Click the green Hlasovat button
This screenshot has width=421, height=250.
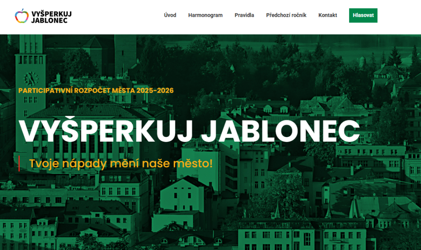[x=363, y=15]
